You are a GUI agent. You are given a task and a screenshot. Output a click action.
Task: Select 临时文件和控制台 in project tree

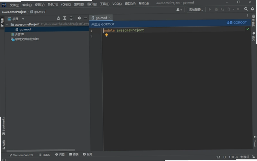[x=24, y=39]
